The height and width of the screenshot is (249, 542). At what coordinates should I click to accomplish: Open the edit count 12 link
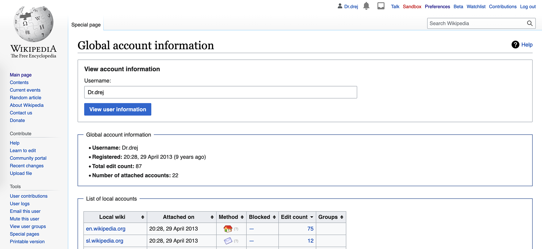point(310,241)
